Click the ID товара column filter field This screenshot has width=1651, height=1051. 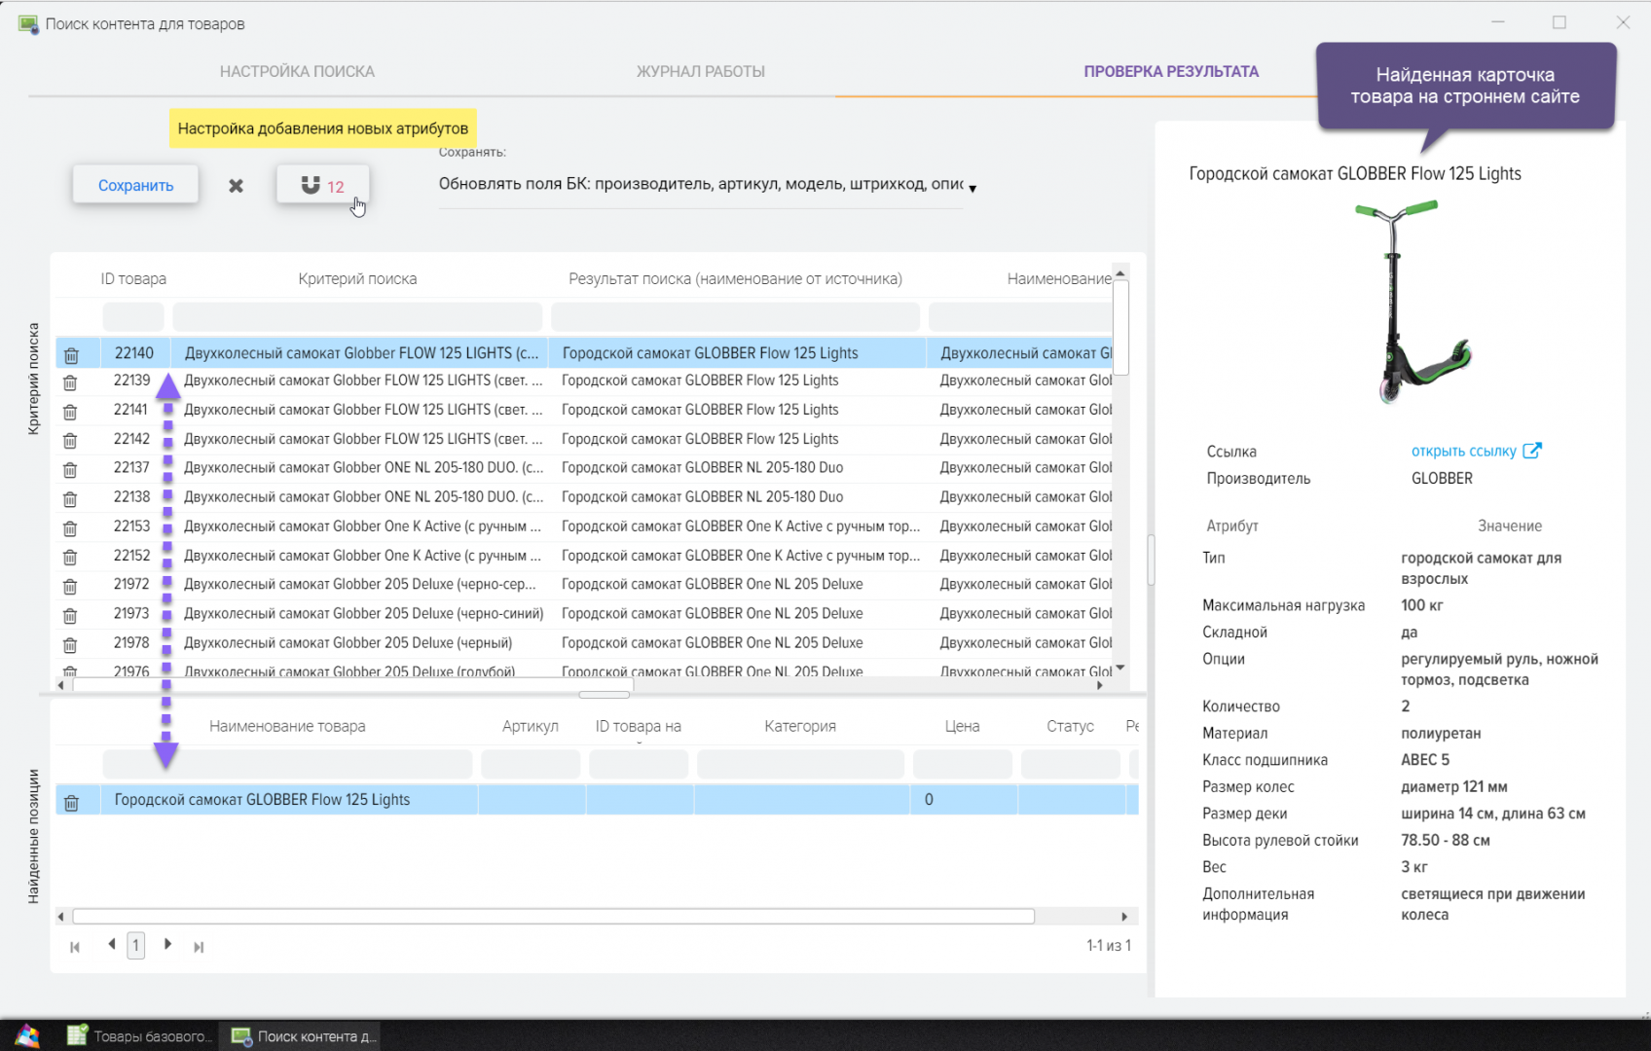pos(133,317)
